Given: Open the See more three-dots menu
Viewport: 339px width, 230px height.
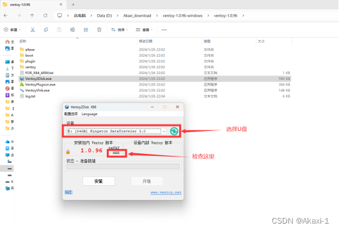Looking at the screenshot, I should click(x=164, y=30).
